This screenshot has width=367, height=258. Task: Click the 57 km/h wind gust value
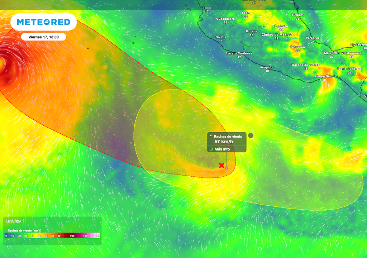coord(224,142)
